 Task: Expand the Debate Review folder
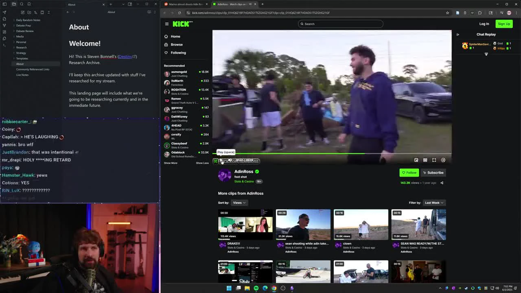pyautogui.click(x=25, y=31)
